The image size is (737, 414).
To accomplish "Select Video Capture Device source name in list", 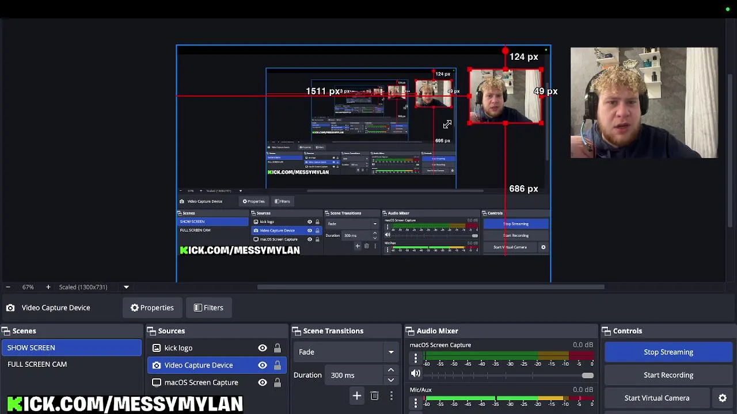I will click(199, 365).
